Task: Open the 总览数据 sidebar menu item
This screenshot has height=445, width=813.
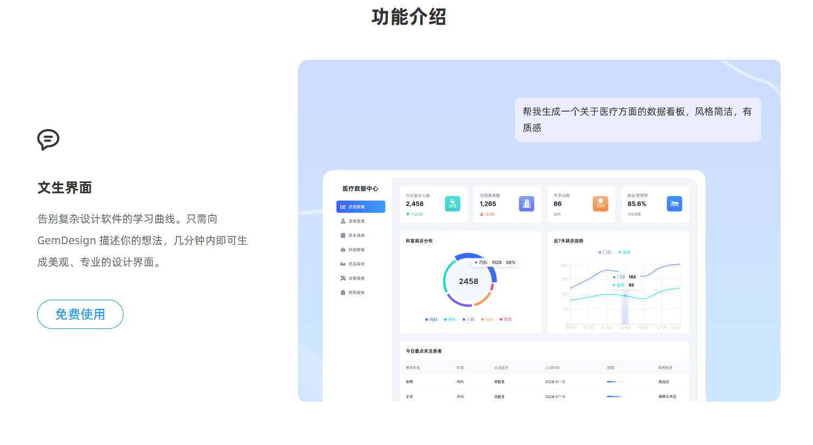Action: 361,207
